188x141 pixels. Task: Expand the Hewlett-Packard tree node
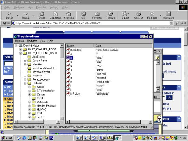coord(29,106)
